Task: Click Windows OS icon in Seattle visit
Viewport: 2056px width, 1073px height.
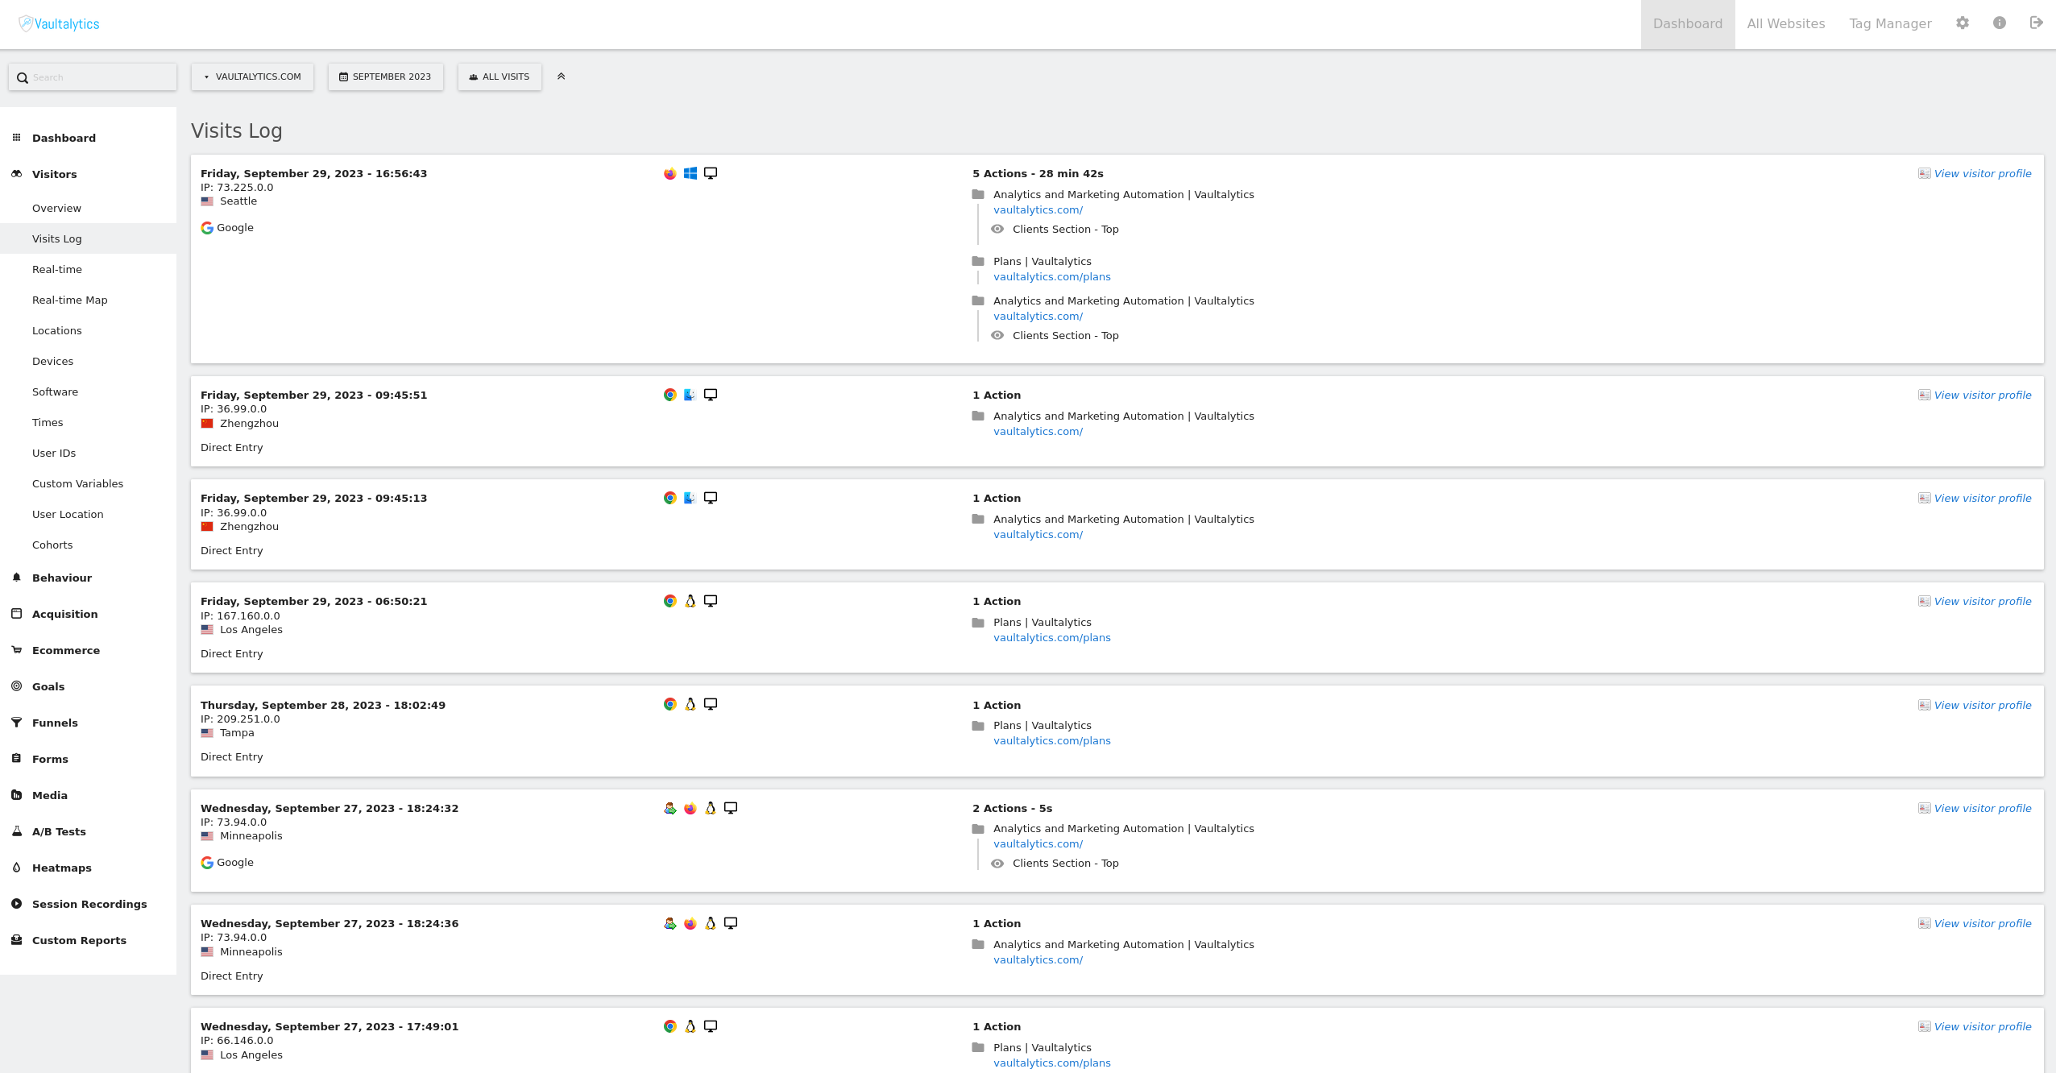Action: [690, 173]
